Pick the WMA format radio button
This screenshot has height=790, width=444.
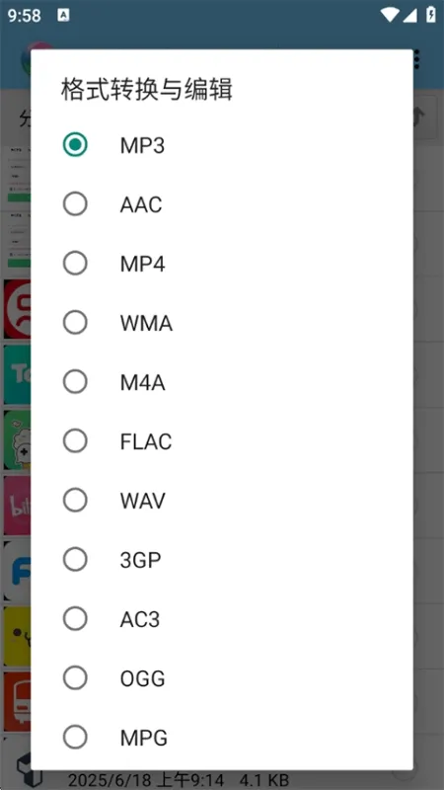(75, 323)
